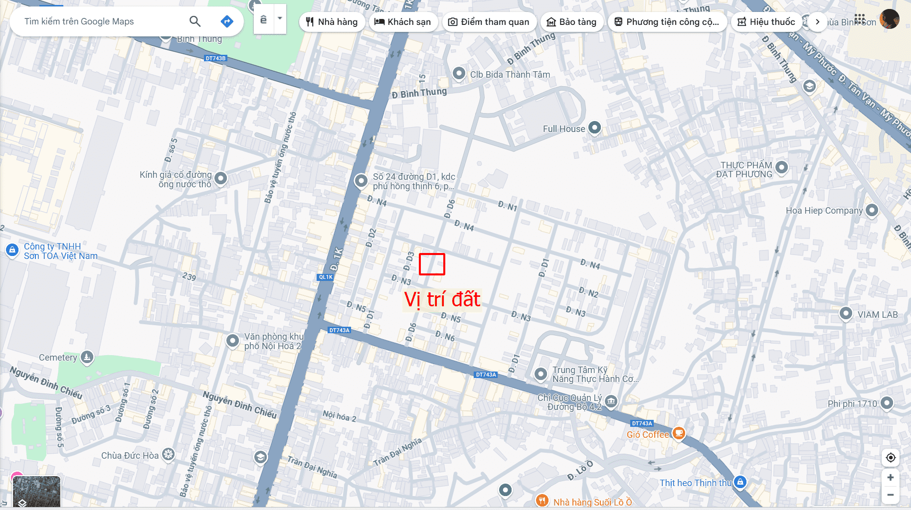
Task: Zoom out with the minus button
Action: (891, 495)
